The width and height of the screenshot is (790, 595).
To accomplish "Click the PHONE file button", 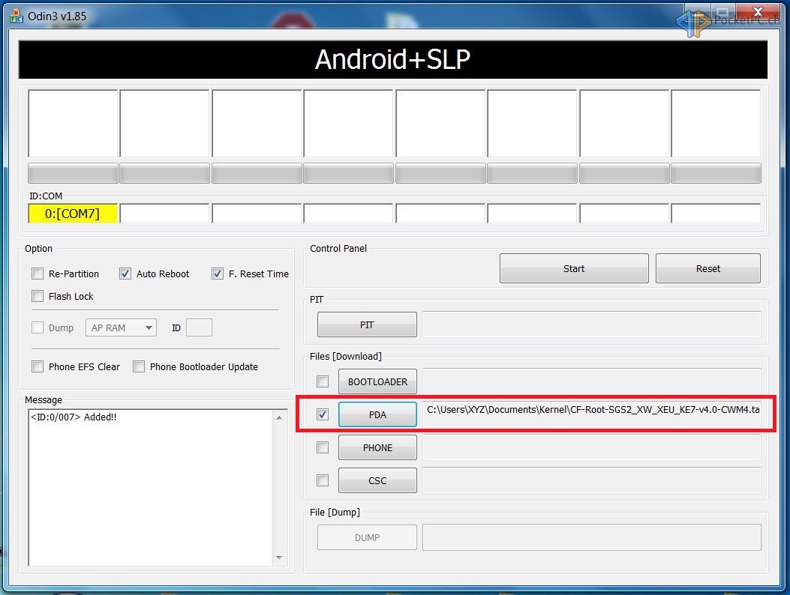I will click(x=377, y=447).
